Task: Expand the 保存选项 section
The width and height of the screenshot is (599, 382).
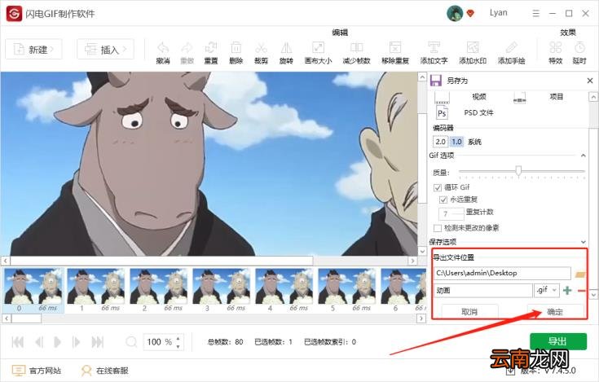Action: [x=583, y=242]
